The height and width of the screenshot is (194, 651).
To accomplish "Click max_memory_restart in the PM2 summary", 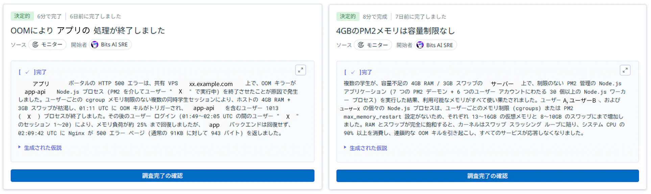I will point(372,116).
